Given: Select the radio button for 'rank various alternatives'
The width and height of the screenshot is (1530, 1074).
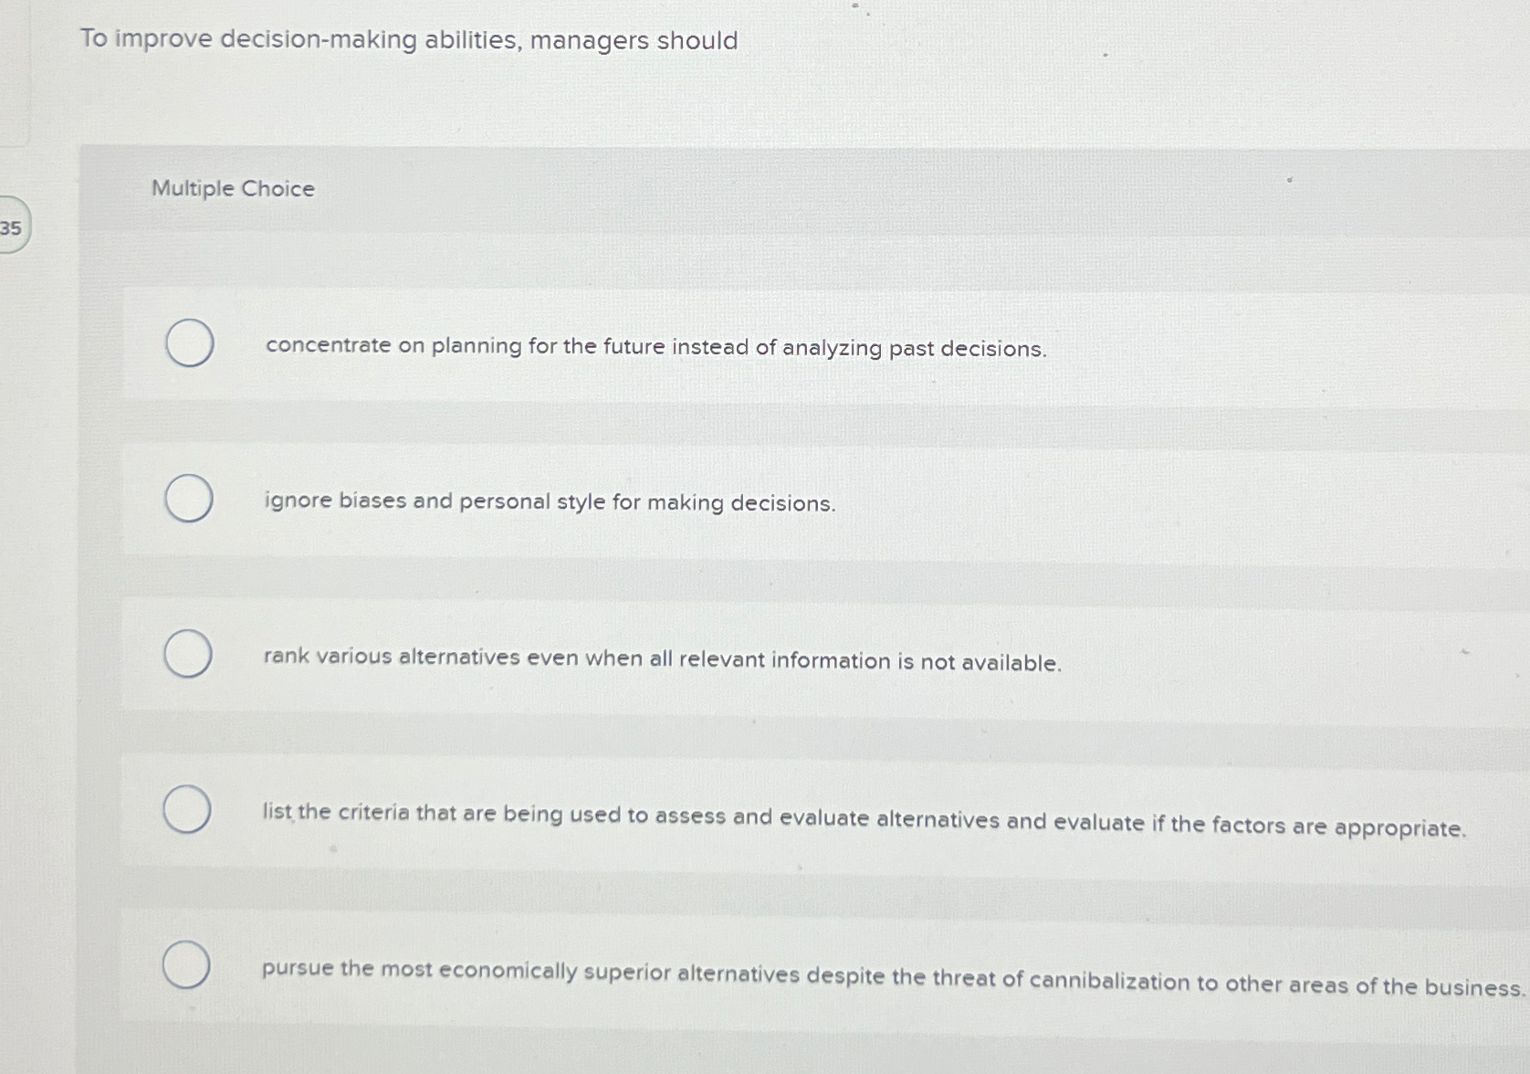Looking at the screenshot, I should (x=187, y=654).
